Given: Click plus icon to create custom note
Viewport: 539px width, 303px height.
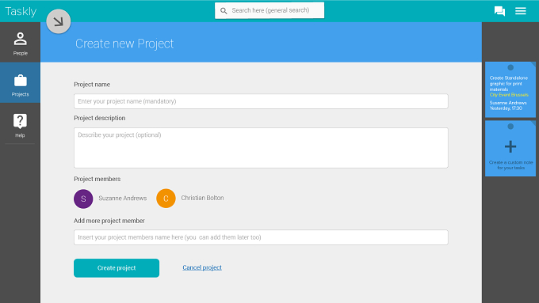Looking at the screenshot, I should 510,146.
